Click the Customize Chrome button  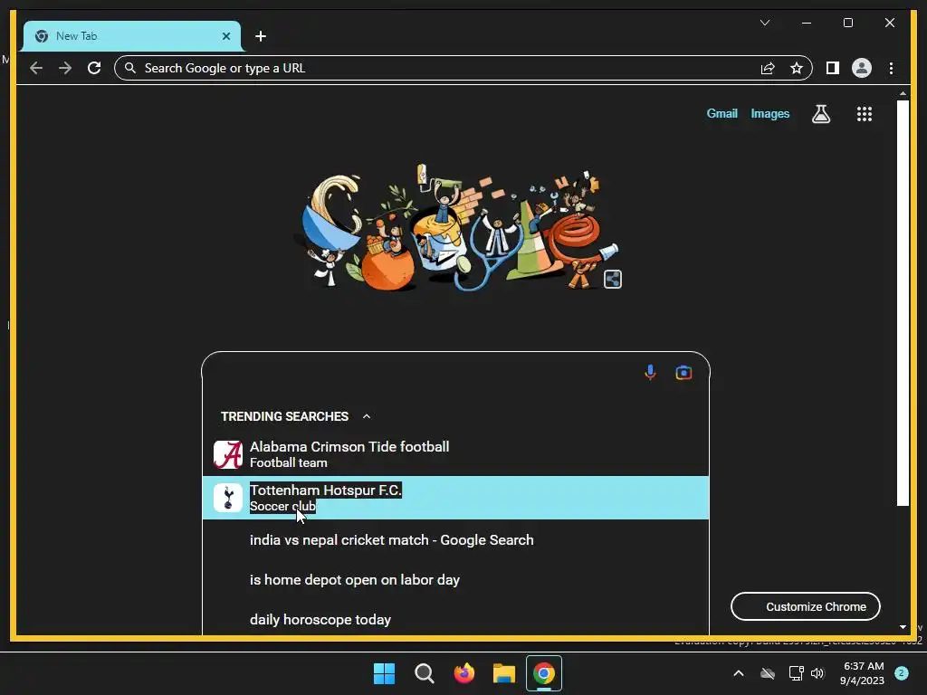click(x=805, y=606)
